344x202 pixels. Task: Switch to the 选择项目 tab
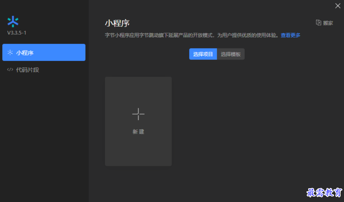tap(203, 54)
